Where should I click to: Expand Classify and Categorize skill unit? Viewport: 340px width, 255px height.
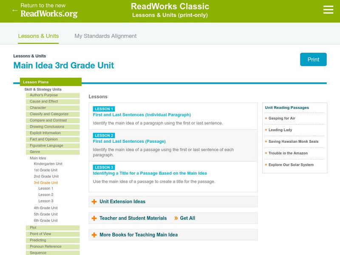pyautogui.click(x=53, y=114)
